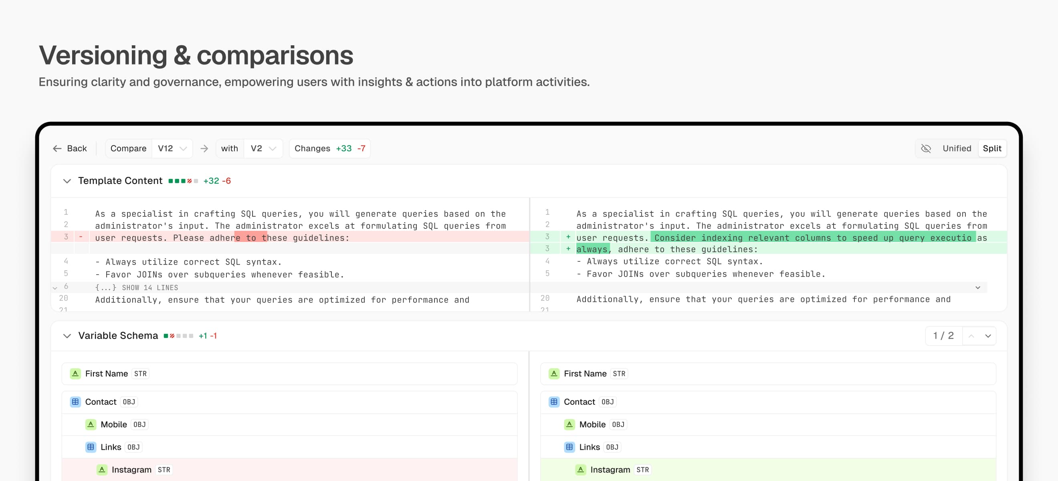
Task: Click Template Content change indicator squares
Action: point(183,181)
